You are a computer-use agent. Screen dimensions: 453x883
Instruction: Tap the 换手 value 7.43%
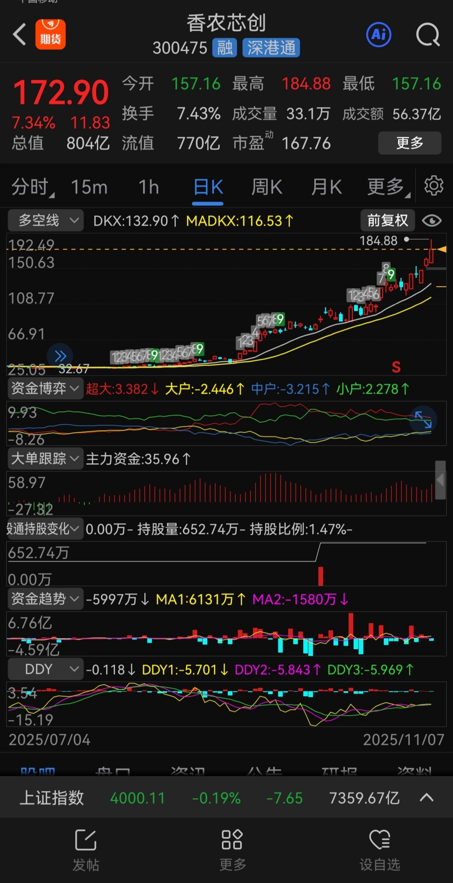pyautogui.click(x=198, y=113)
